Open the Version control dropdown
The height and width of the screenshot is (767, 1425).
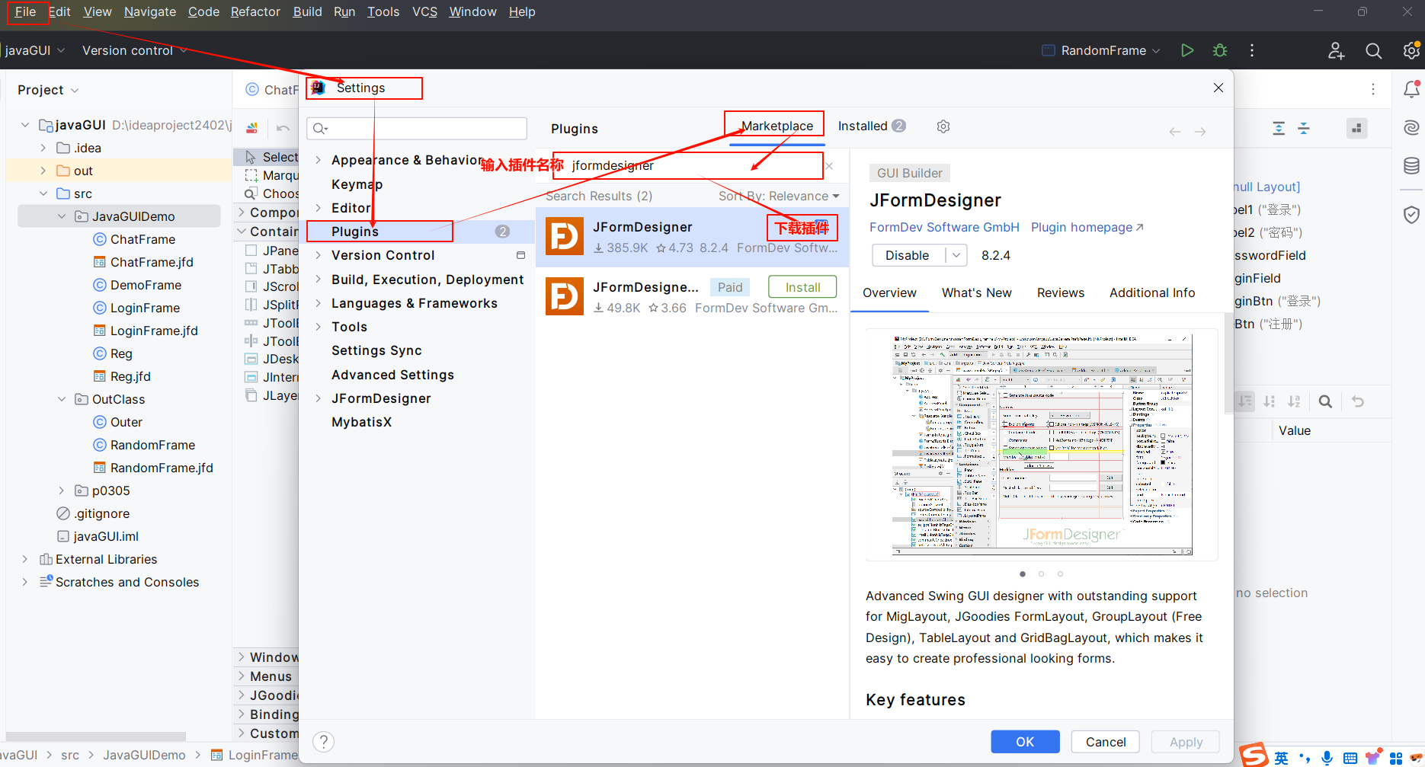135,50
